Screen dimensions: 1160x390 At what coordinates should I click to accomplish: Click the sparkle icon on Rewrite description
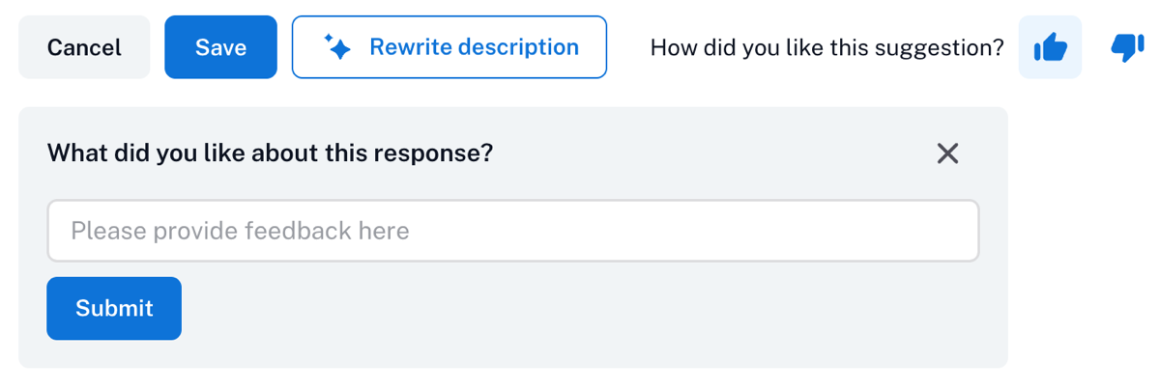tap(337, 47)
